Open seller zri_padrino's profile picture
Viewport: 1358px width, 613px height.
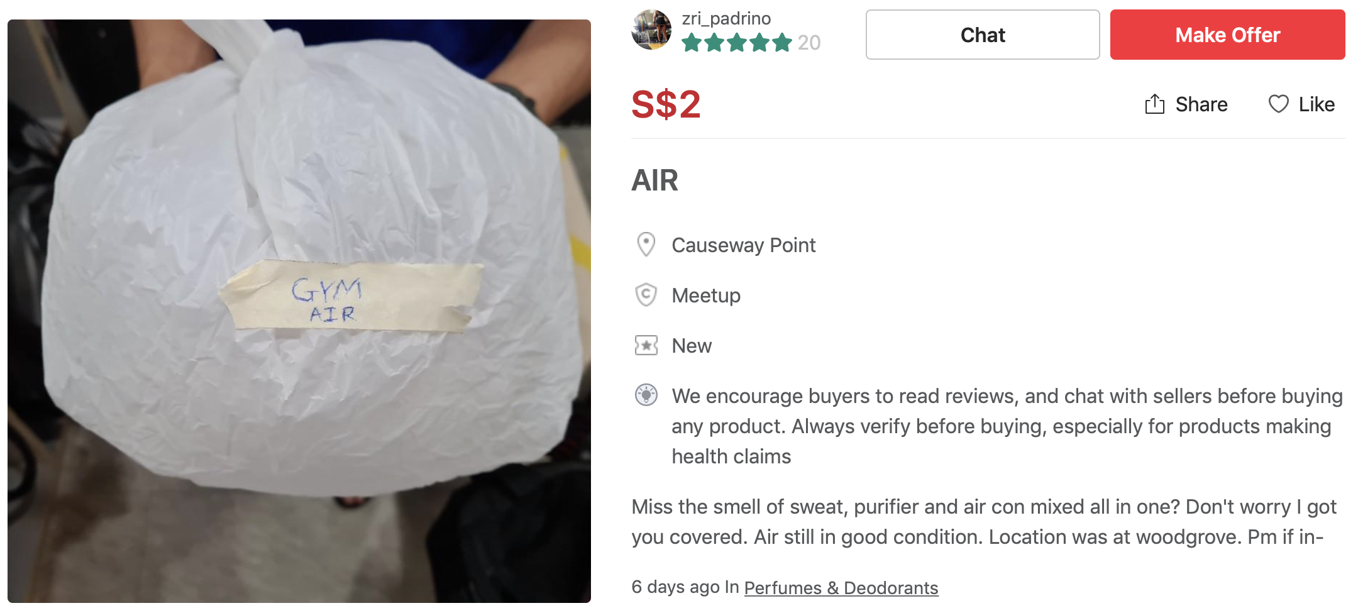coord(651,30)
